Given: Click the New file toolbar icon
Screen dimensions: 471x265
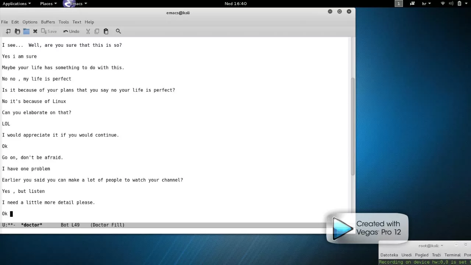Looking at the screenshot, I should coord(8,31).
